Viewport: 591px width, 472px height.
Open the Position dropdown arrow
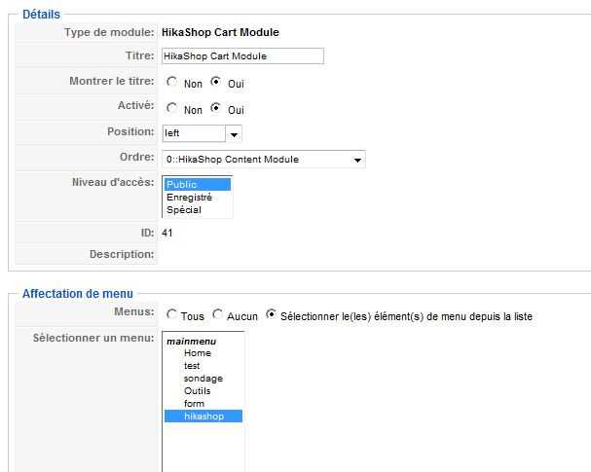235,133
